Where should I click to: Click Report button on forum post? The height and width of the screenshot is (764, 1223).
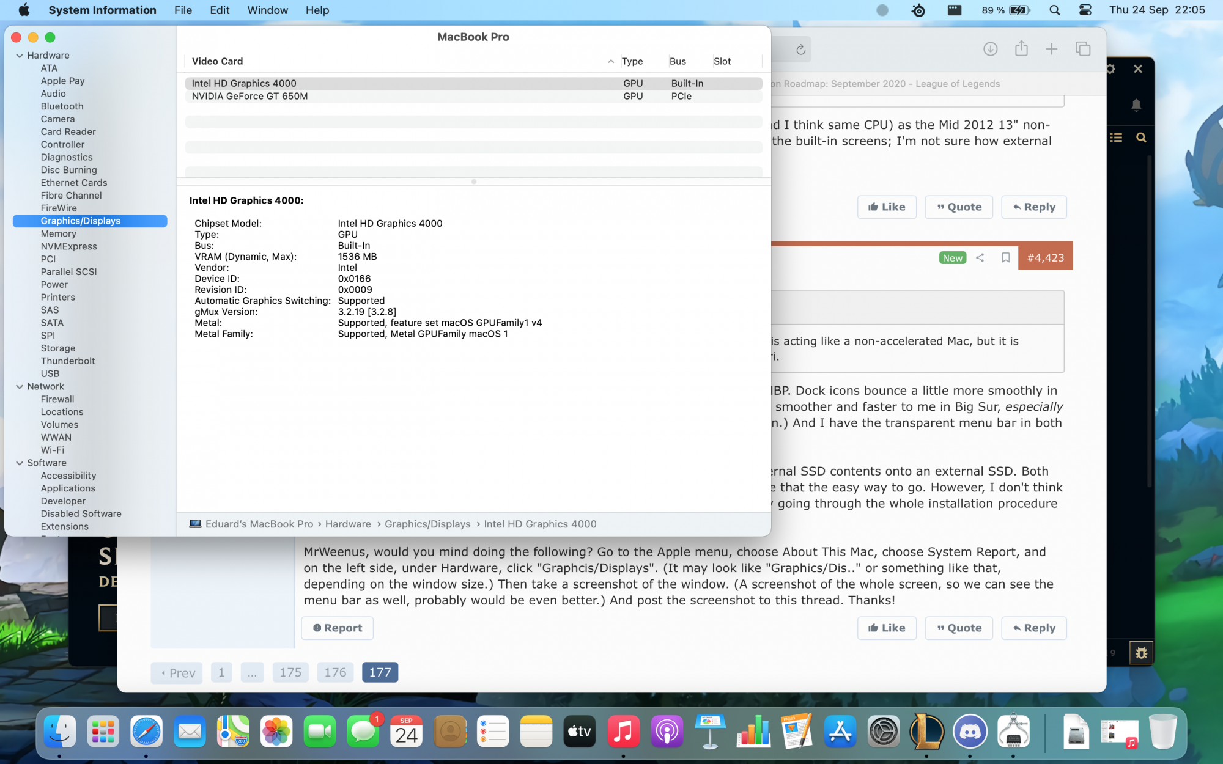[338, 628]
